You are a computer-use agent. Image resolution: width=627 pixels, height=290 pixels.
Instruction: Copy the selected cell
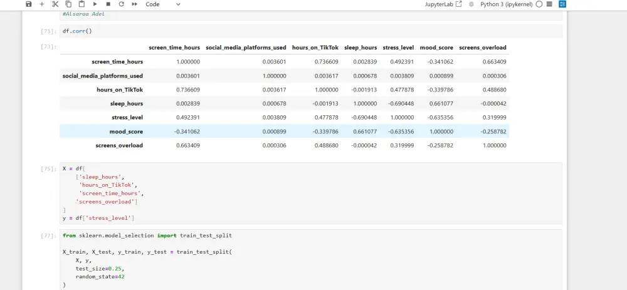pyautogui.click(x=68, y=4)
